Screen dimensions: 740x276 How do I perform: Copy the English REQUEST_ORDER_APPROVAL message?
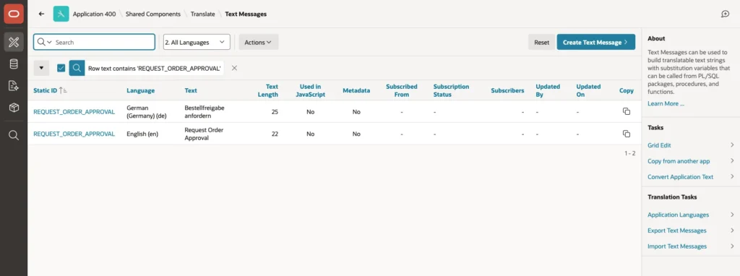pos(627,134)
